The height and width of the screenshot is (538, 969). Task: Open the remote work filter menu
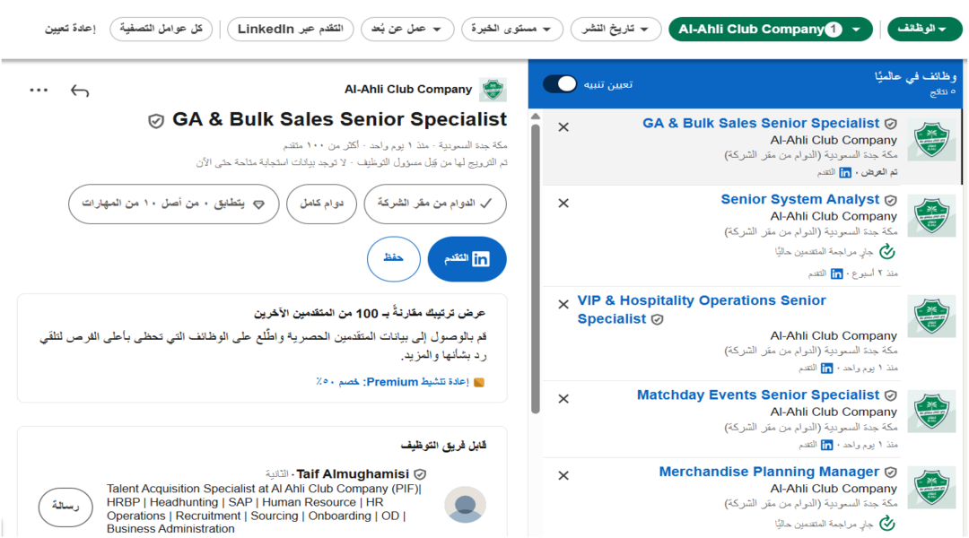407,30
